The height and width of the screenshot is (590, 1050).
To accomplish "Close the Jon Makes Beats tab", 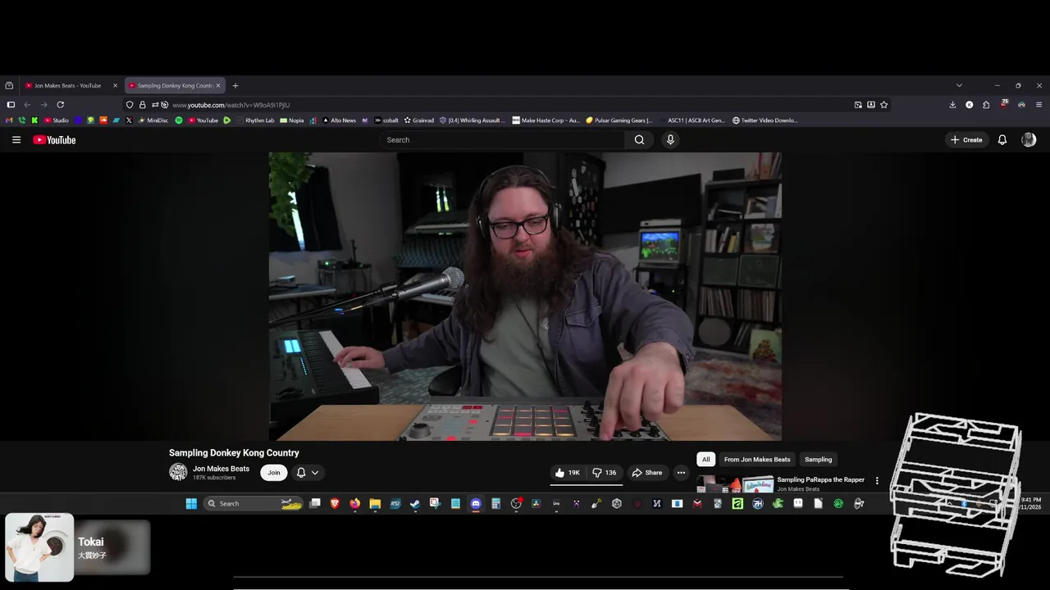I will click(x=115, y=85).
